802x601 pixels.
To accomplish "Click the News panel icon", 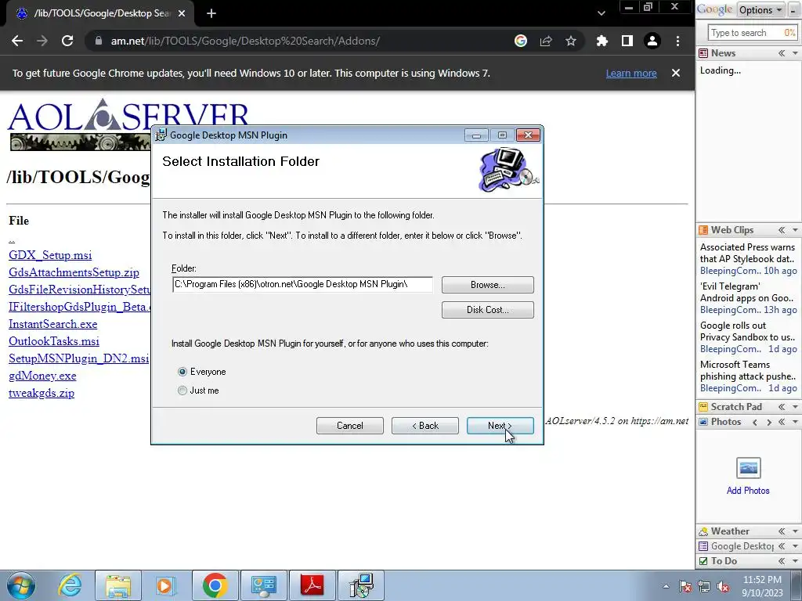I will click(704, 53).
